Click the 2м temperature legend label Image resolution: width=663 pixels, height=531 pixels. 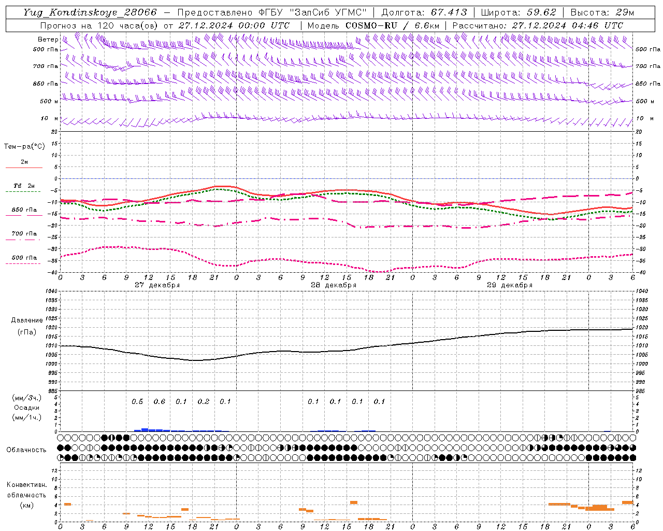tap(24, 162)
